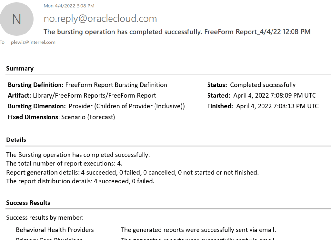Click the Report generation details line

[133, 172]
